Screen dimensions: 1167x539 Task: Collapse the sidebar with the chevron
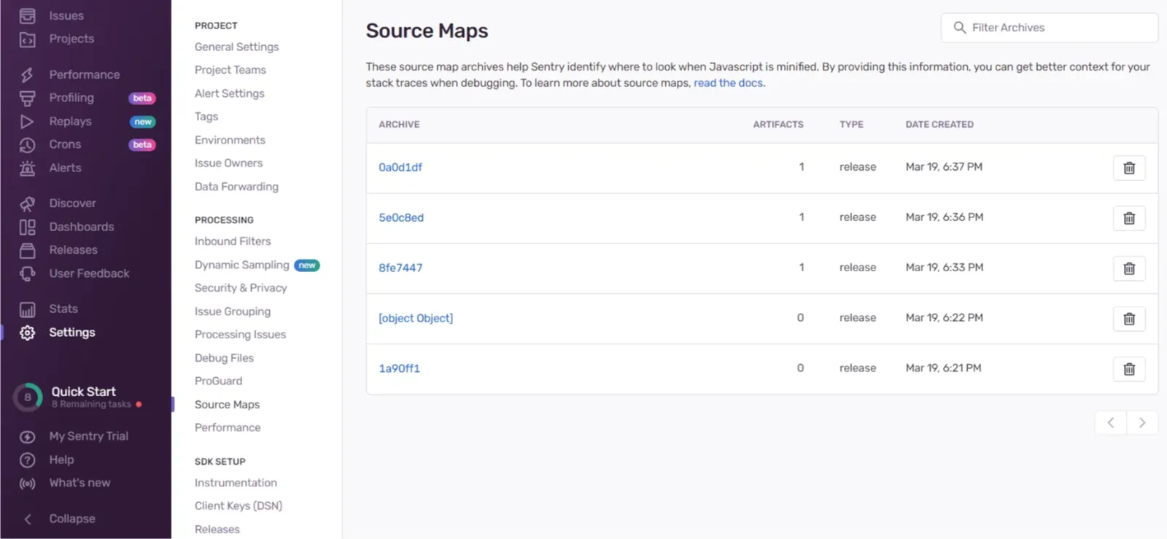point(27,519)
